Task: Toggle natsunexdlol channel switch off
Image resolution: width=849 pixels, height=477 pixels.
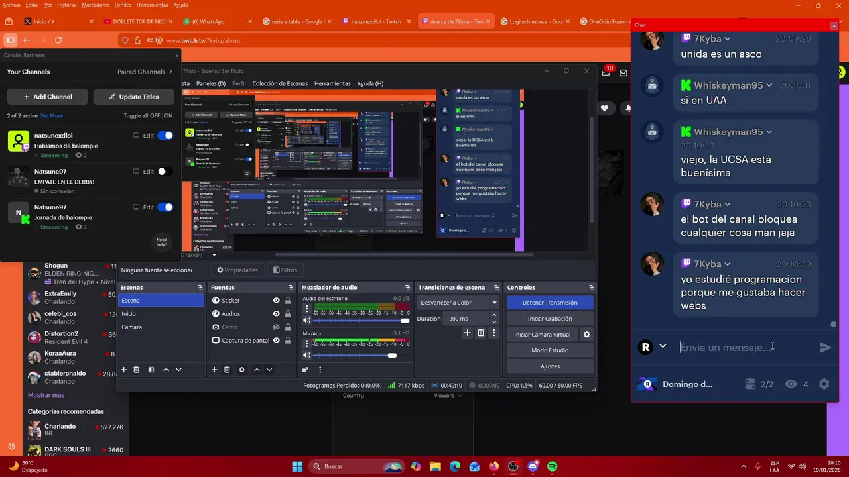Action: [x=165, y=136]
